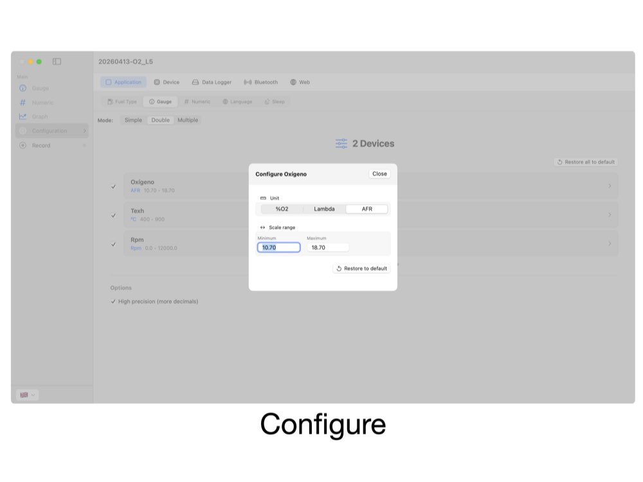The image size is (643, 482).
Task: Select the %O2 unit
Action: (282, 209)
